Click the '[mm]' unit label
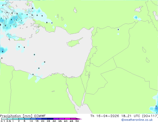 27,116
